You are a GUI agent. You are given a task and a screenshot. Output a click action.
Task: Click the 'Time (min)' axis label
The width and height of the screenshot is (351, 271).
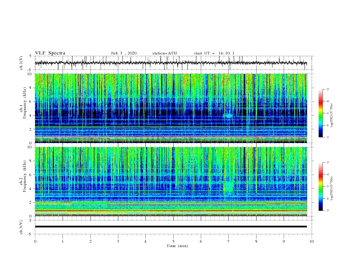177,246
